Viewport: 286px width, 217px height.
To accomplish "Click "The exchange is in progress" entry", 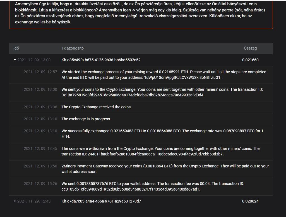I will point(86,119).
